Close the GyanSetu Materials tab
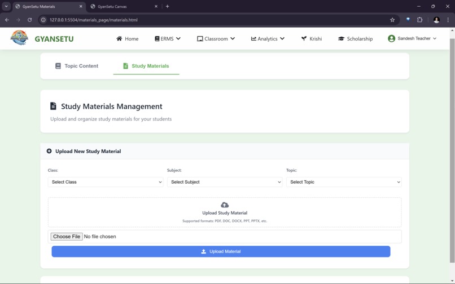The width and height of the screenshot is (455, 284). click(x=81, y=6)
